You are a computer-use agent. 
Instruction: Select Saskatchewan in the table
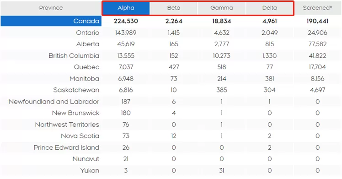tap(76, 90)
